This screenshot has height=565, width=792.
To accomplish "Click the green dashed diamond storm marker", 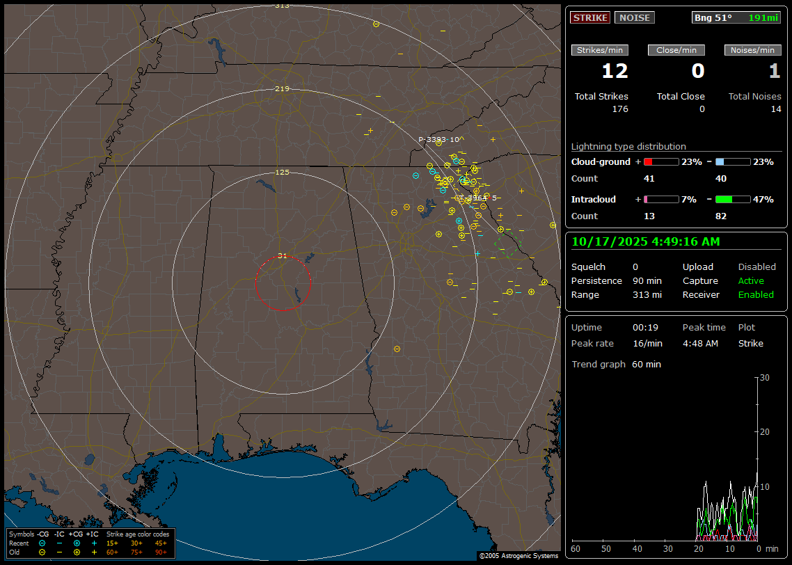I will click(507, 244).
